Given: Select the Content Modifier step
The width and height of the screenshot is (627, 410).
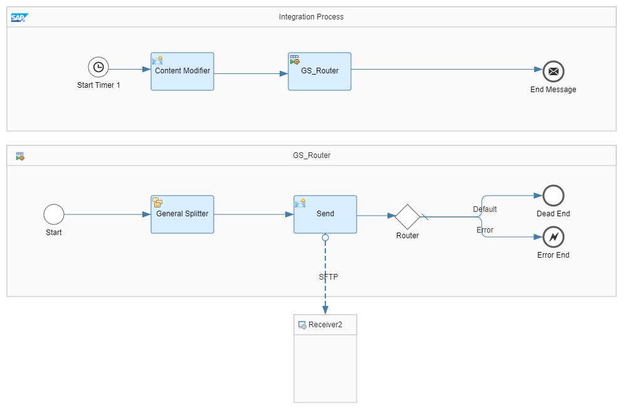Looking at the screenshot, I should pos(182,71).
